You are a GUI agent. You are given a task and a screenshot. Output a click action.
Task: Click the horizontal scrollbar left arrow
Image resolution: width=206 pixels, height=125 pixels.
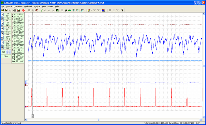(26, 120)
